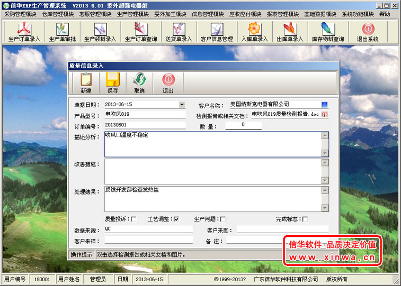Open 生产领料录入 toolbar icon

[x=100, y=32]
